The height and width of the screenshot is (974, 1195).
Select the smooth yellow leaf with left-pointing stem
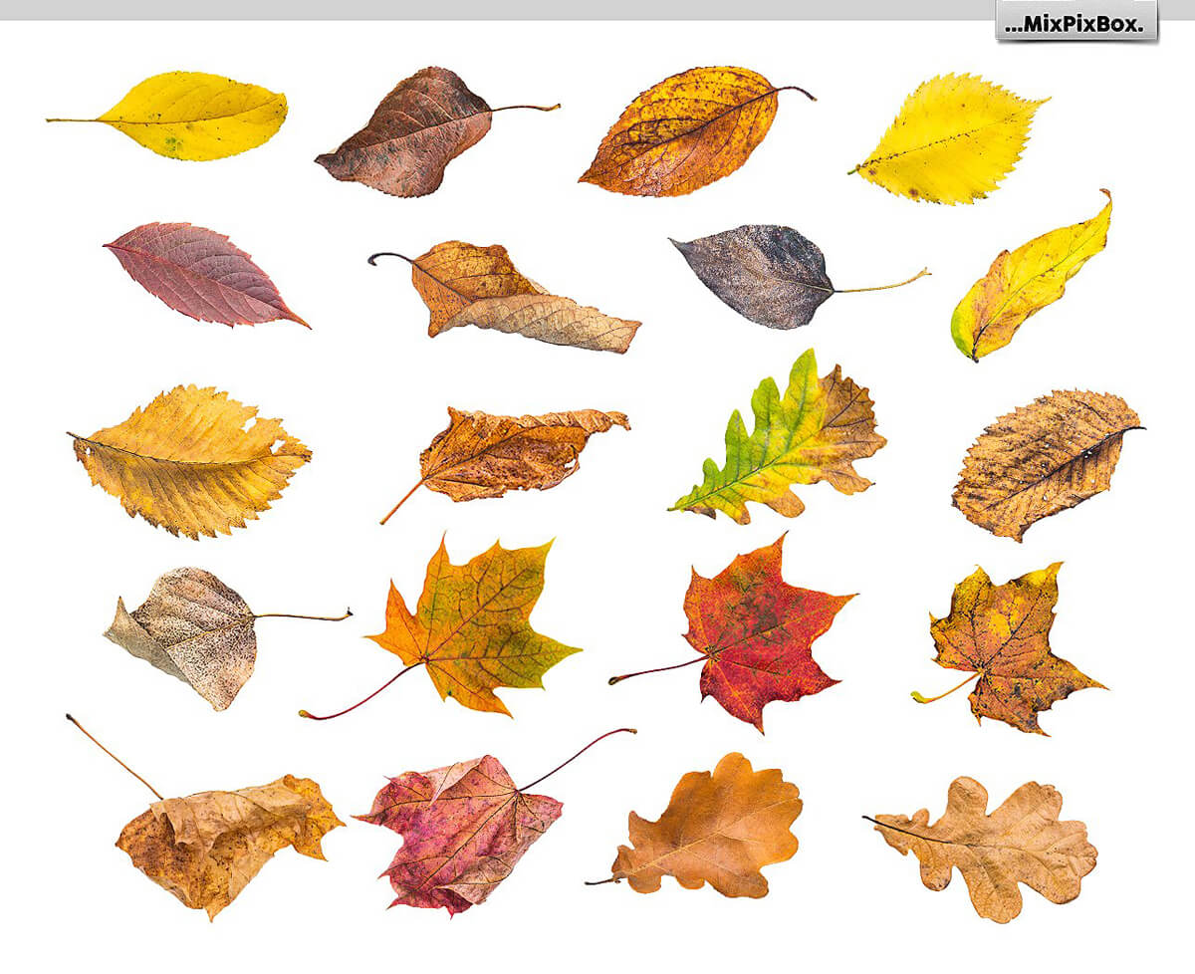[x=194, y=116]
